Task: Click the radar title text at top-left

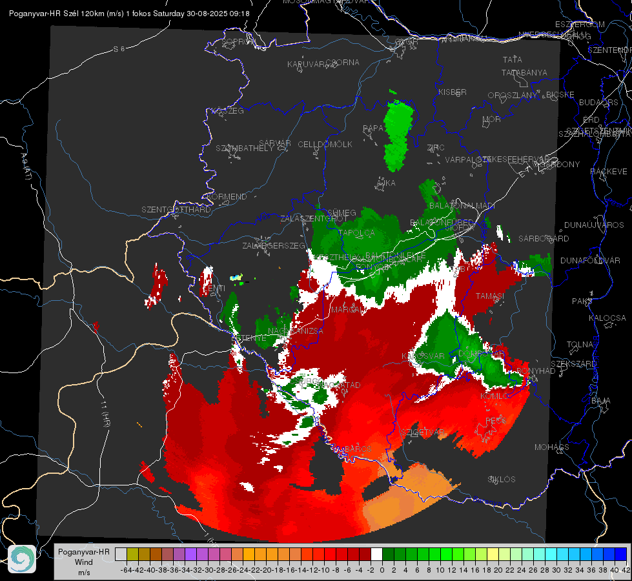Action: coord(129,14)
